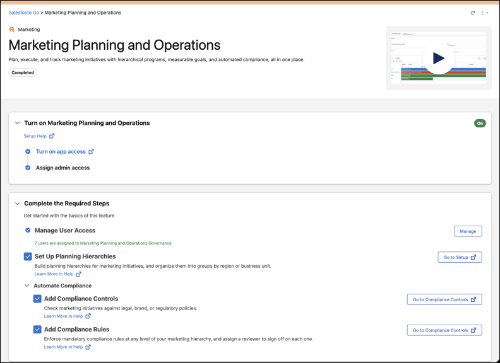500x363 pixels.
Task: Collapse the Automate Compliance group
Action: click(x=27, y=285)
